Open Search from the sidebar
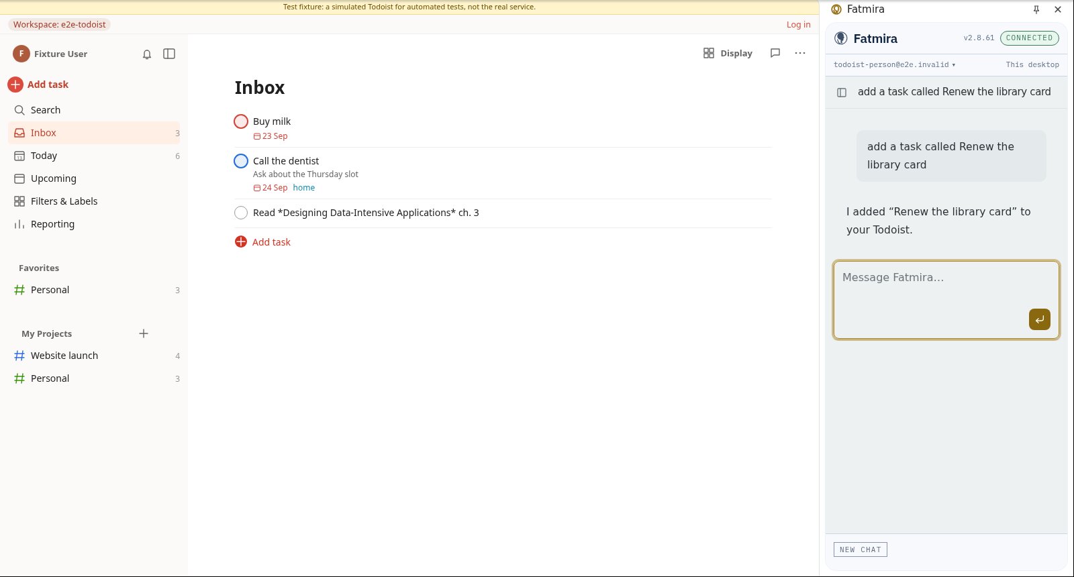The image size is (1074, 577). point(94,110)
